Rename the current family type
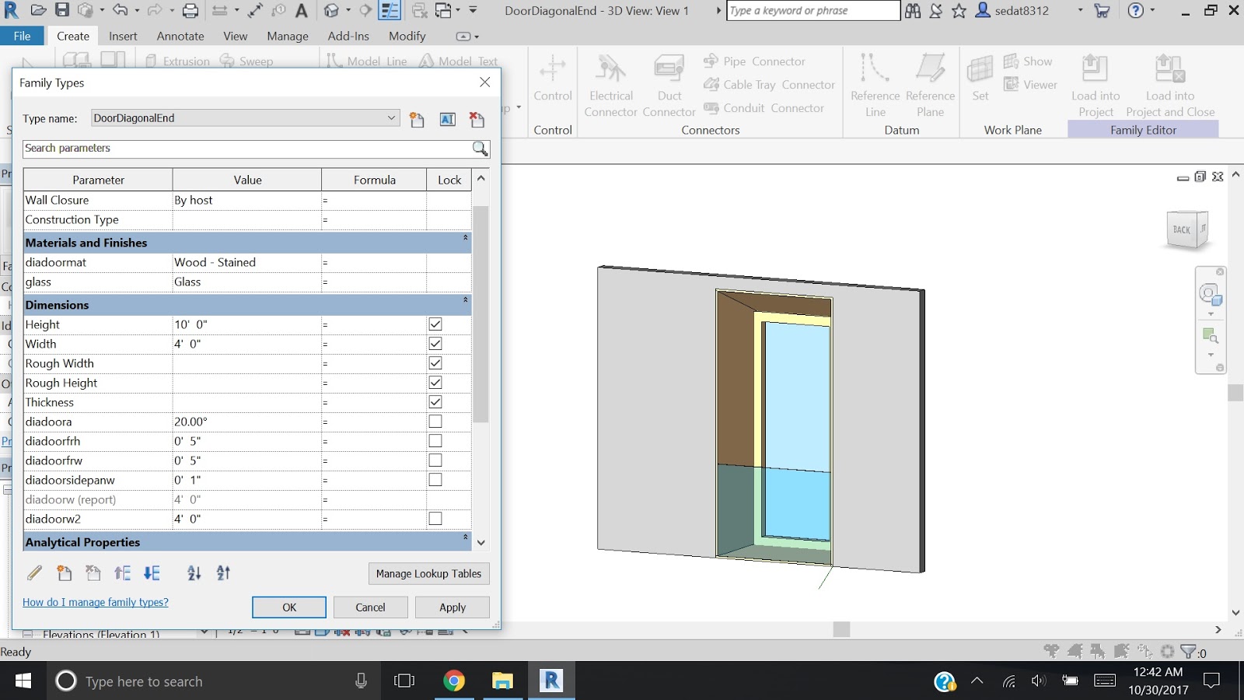 pyautogui.click(x=447, y=120)
